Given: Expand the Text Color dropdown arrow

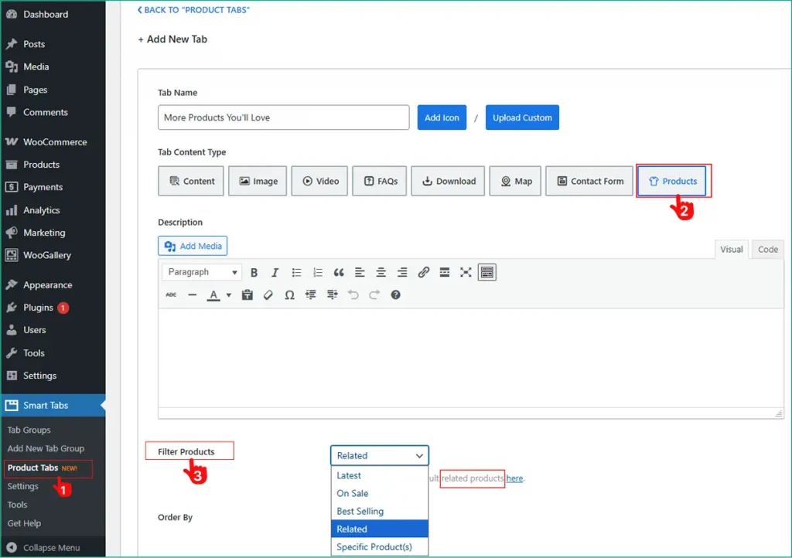Looking at the screenshot, I should 229,294.
